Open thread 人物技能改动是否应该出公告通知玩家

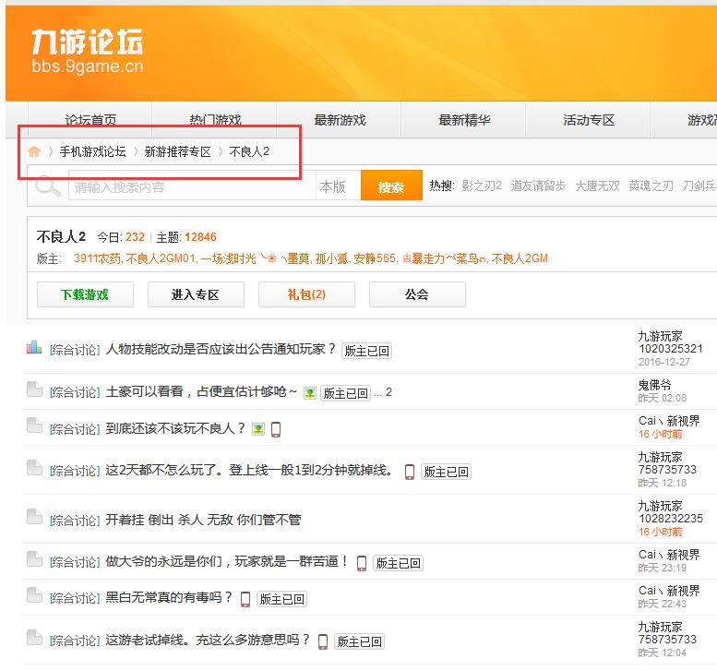point(221,350)
